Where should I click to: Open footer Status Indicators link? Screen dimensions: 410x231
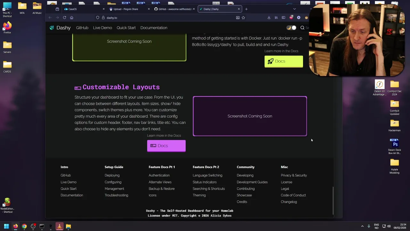point(205,182)
